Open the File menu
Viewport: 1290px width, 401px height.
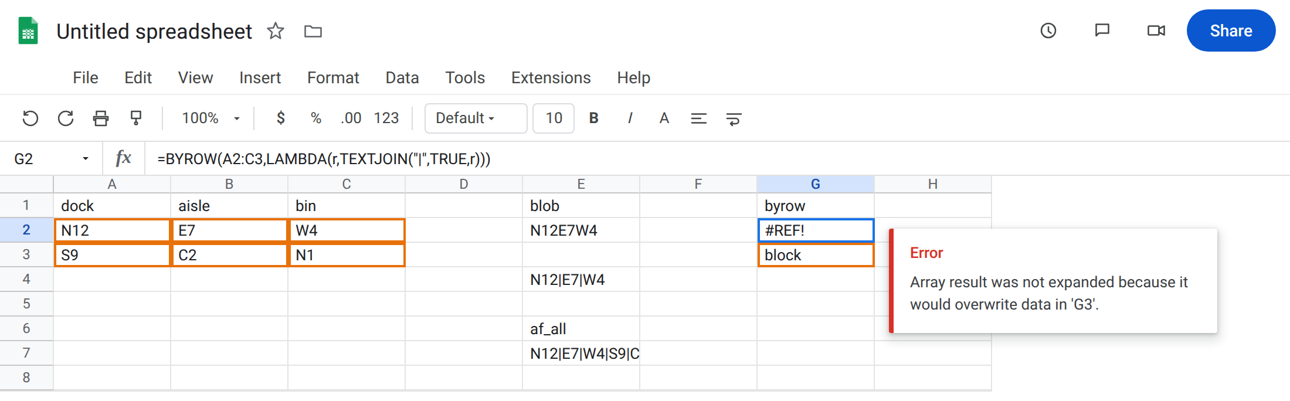[x=86, y=77]
